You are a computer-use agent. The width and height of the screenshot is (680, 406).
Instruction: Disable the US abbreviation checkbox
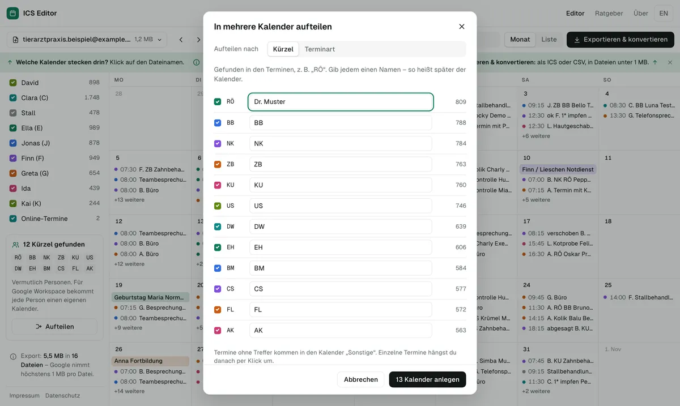218,206
